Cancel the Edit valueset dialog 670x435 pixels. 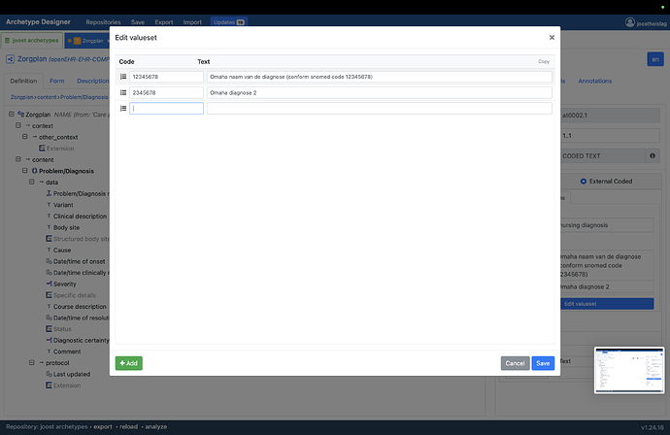click(515, 363)
